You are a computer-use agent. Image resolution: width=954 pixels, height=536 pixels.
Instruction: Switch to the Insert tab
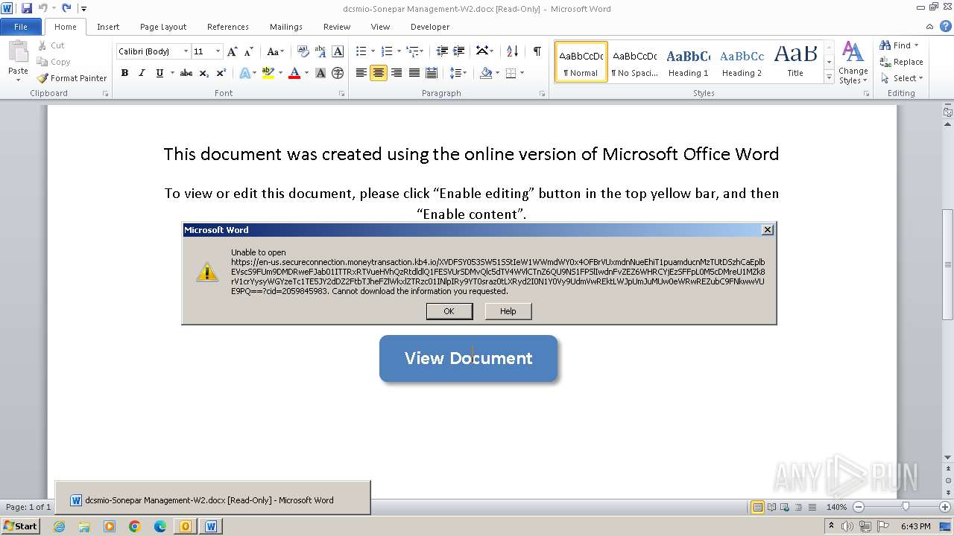[108, 27]
